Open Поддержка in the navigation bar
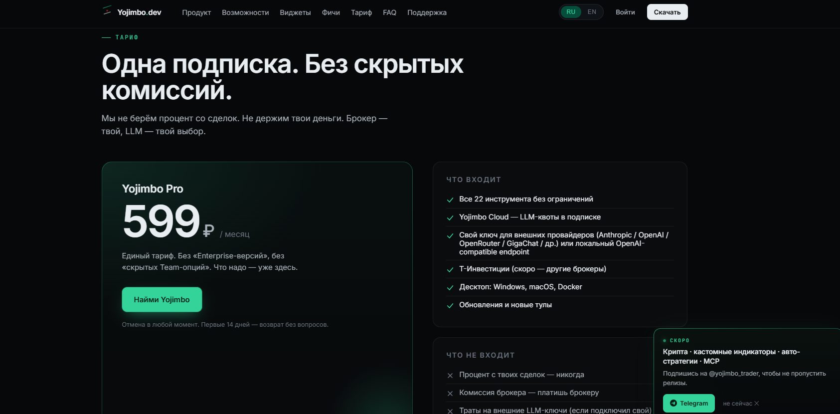The width and height of the screenshot is (840, 414). point(427,12)
